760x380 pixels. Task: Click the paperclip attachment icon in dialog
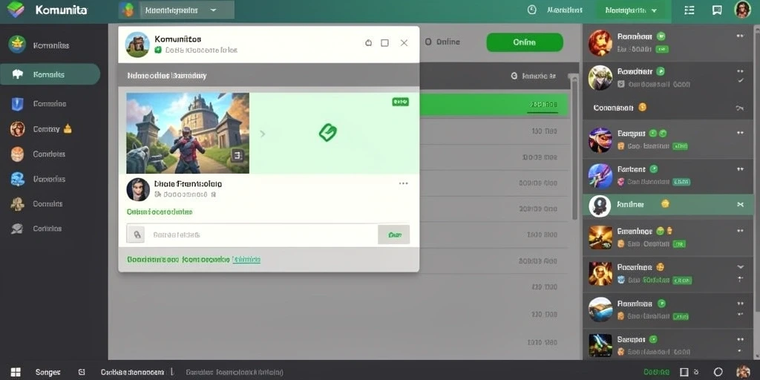click(x=137, y=235)
